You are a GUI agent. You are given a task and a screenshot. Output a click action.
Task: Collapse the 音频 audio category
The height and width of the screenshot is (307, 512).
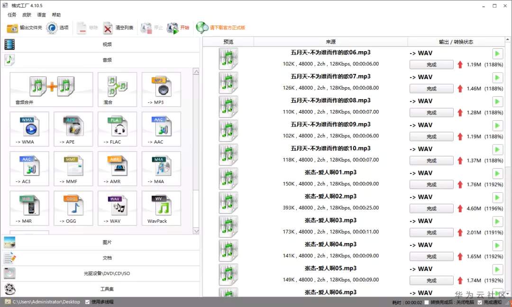(101, 60)
